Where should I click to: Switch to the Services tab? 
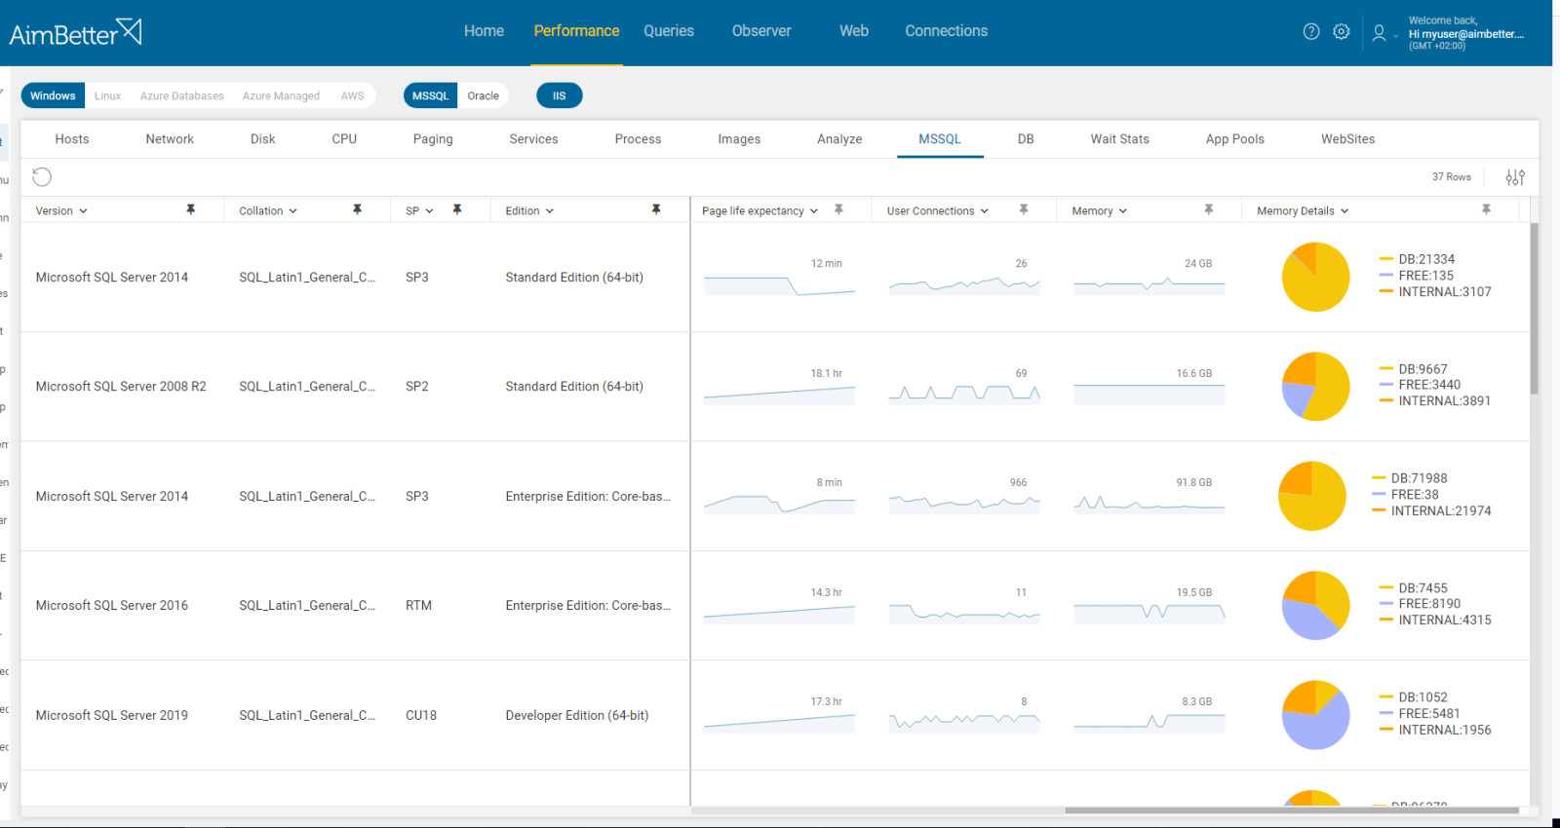click(x=533, y=139)
